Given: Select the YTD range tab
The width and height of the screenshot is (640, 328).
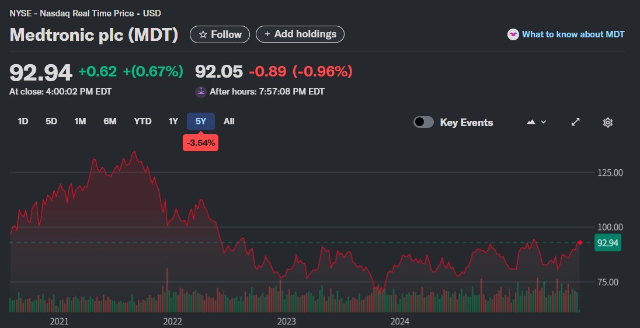Looking at the screenshot, I should pyautogui.click(x=142, y=121).
